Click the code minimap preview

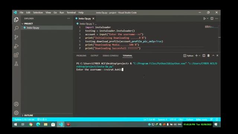[211, 27]
